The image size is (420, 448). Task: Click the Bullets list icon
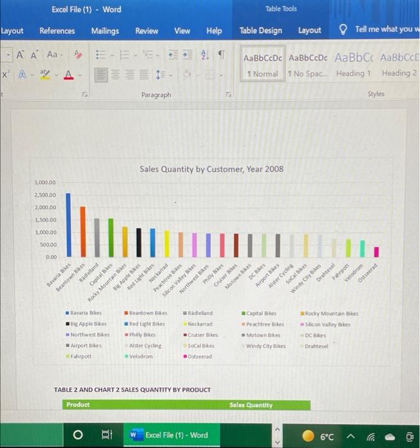pos(101,54)
